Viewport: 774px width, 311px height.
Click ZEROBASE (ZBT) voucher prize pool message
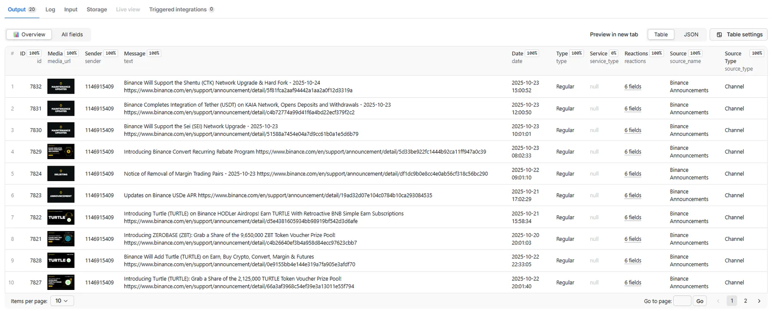[240, 239]
